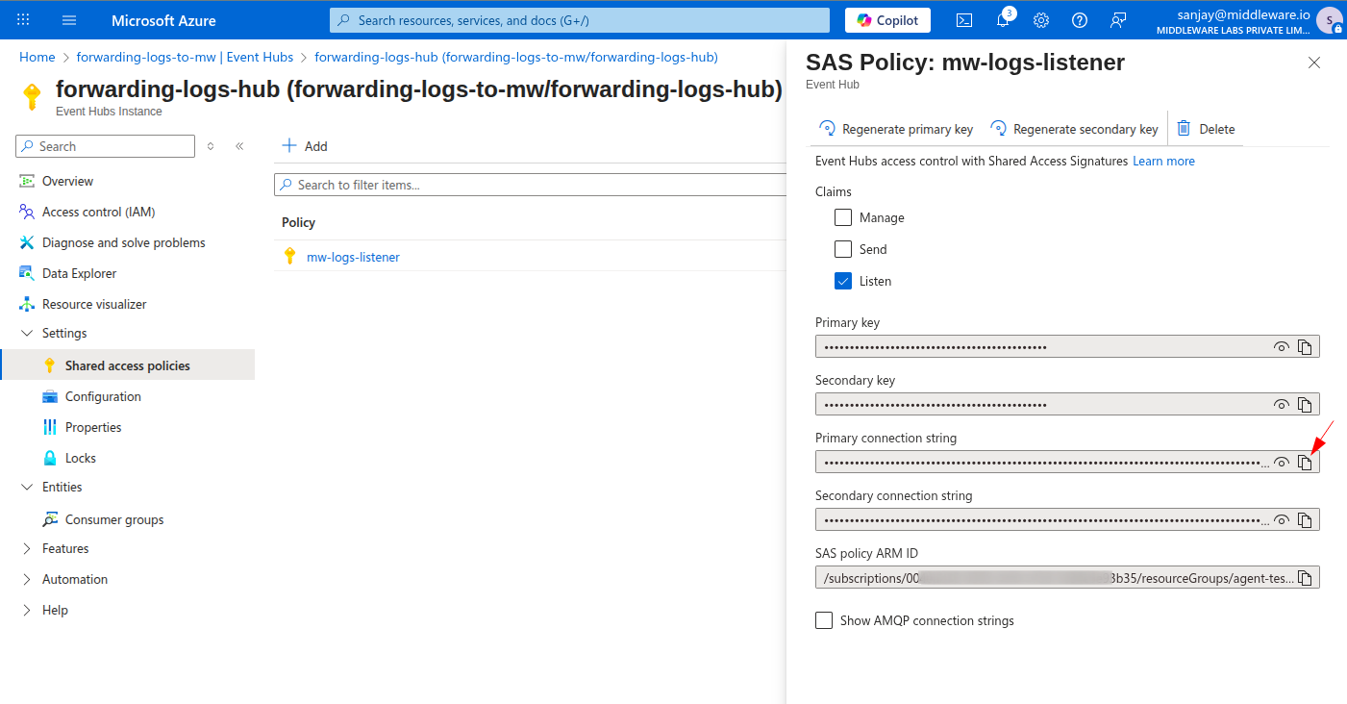Open Cloud Shell from top bar
The width and height of the screenshot is (1347, 704).
point(964,20)
